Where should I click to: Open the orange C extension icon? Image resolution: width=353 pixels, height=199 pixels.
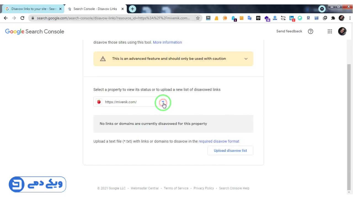(225, 18)
